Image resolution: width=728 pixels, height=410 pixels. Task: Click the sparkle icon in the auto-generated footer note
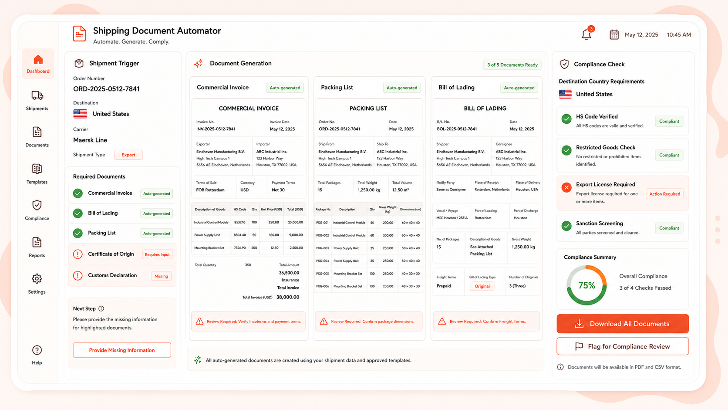click(x=198, y=360)
